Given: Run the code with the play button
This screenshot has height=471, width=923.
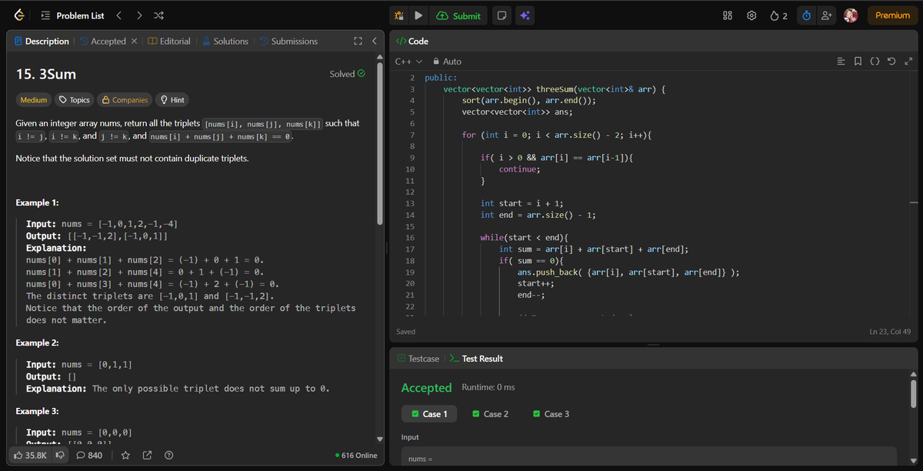Looking at the screenshot, I should click(x=418, y=15).
